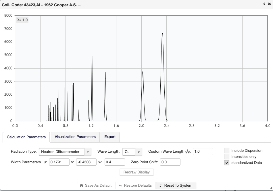Open the Export tab

coord(110,137)
